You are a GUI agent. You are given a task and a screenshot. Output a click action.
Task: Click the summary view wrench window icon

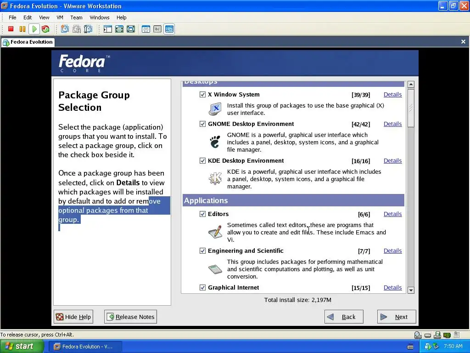tap(146, 29)
